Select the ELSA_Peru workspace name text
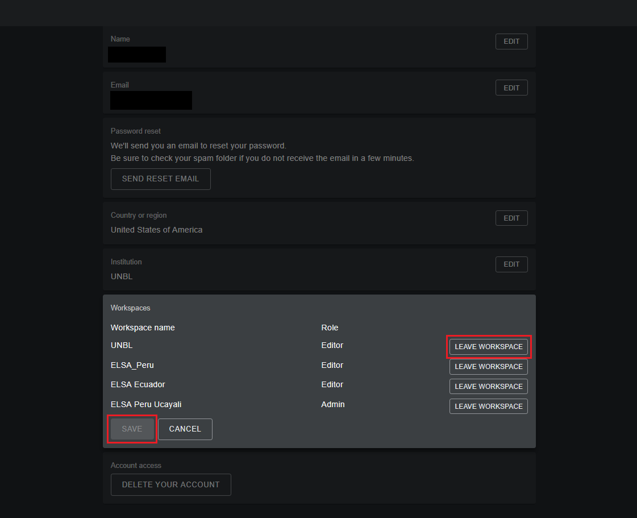This screenshot has width=637, height=518. click(132, 365)
